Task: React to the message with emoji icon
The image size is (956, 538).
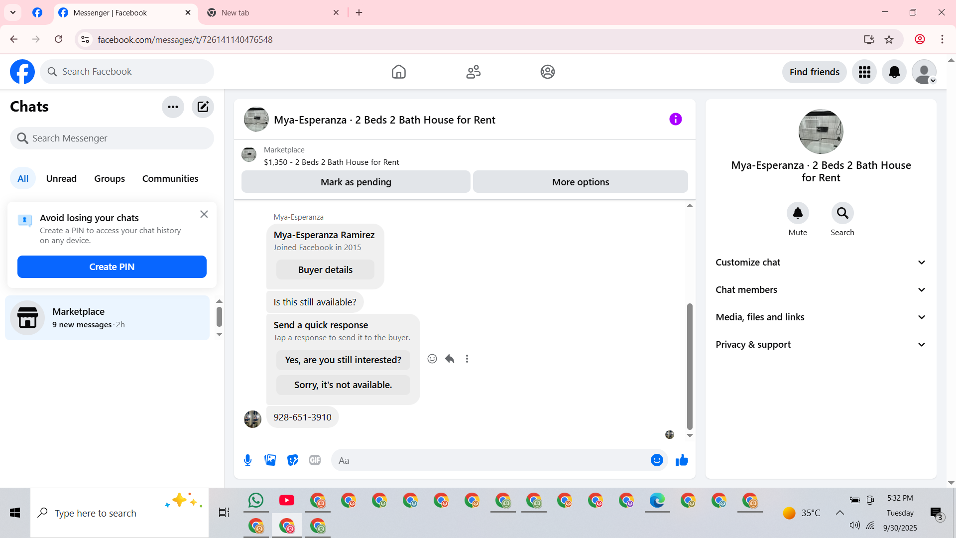Action: (x=432, y=359)
